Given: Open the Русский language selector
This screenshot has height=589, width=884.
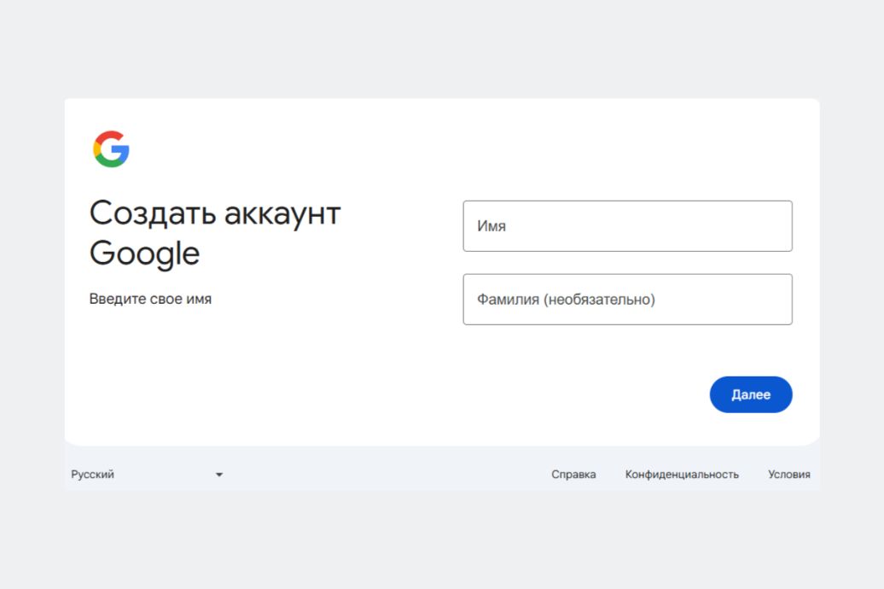Looking at the screenshot, I should (146, 475).
